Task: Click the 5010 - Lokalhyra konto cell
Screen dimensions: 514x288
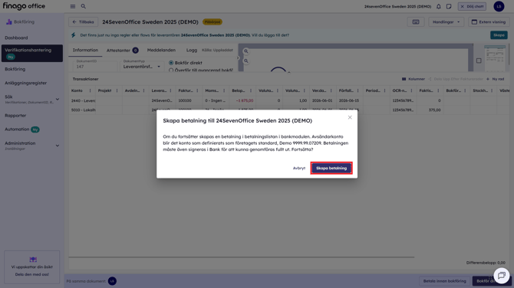Action: point(82,110)
